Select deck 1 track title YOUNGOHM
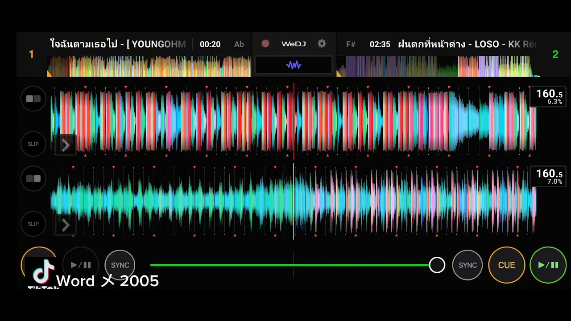This screenshot has height=321, width=571. 118,44
